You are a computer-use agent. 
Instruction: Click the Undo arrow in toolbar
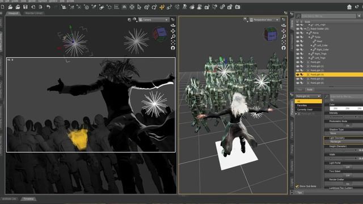pyautogui.click(x=48, y=7)
